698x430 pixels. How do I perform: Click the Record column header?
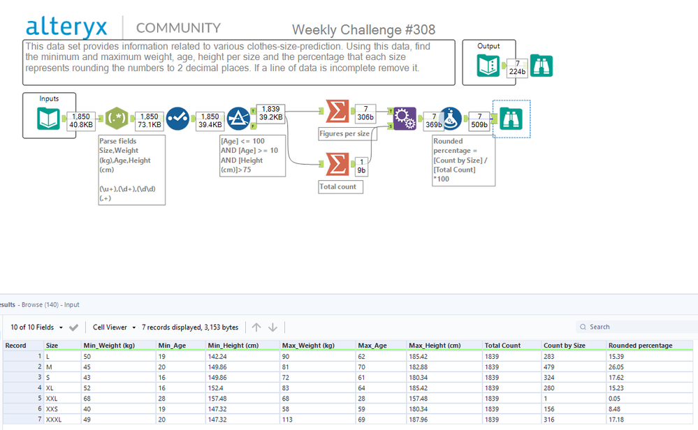point(23,346)
